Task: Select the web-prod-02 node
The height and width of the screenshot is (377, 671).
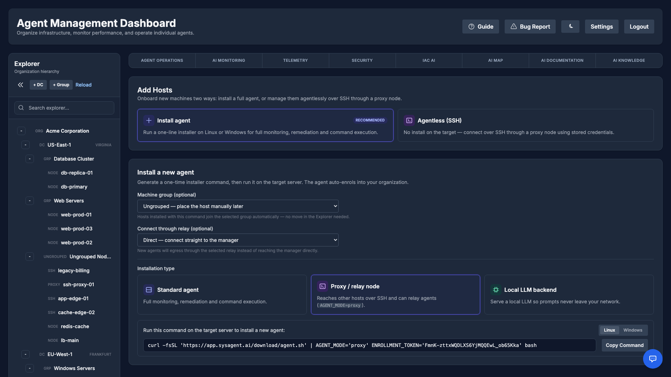Action: [x=77, y=243]
